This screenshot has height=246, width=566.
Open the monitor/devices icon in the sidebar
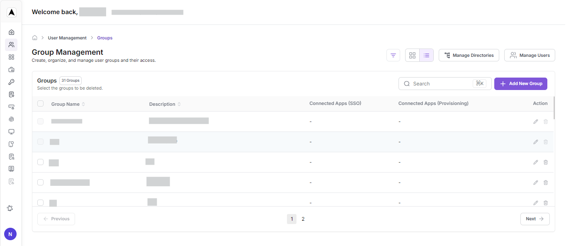coord(11,132)
